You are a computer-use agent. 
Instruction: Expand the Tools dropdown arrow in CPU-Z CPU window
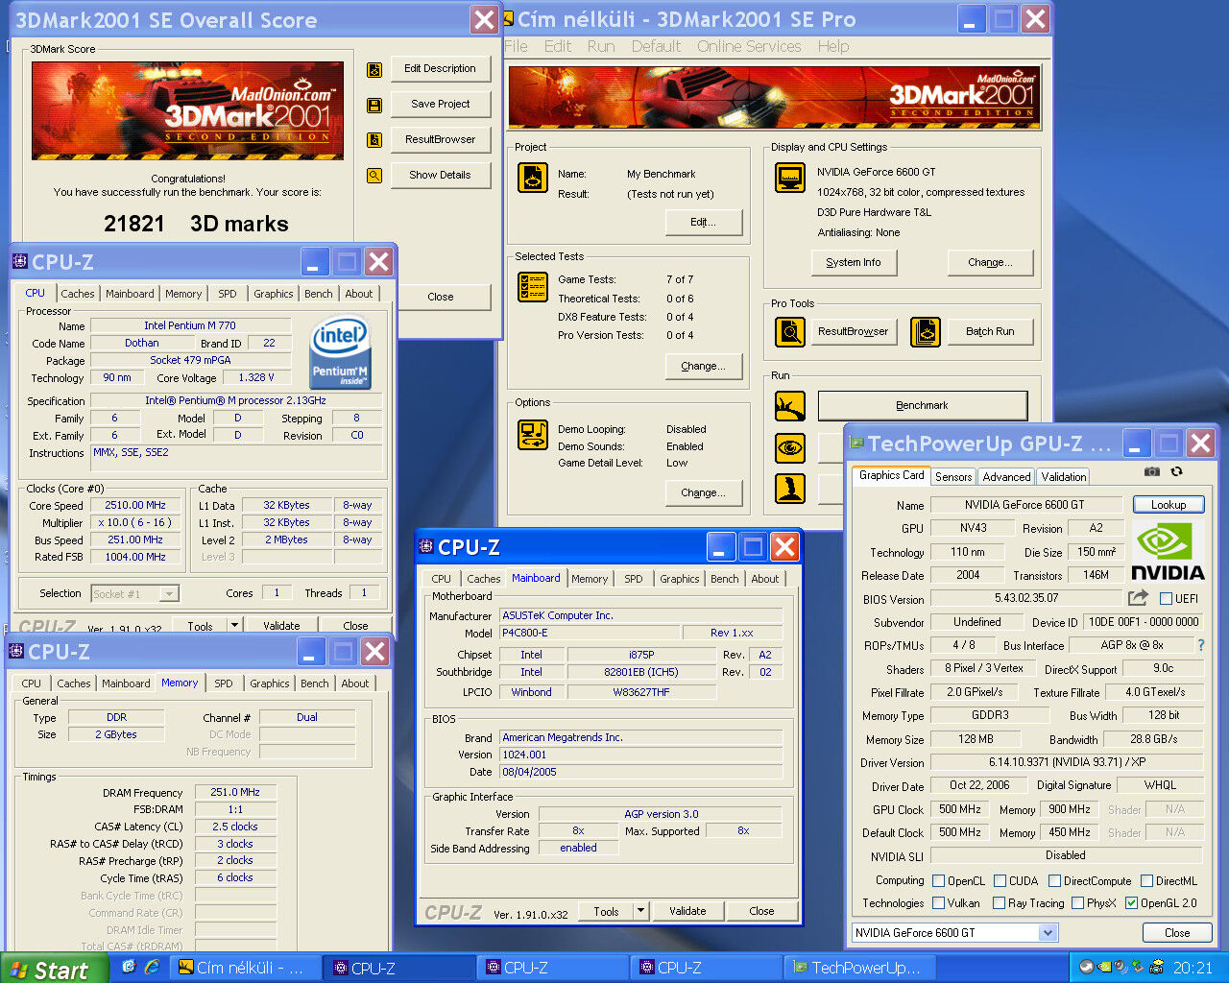[x=234, y=625]
